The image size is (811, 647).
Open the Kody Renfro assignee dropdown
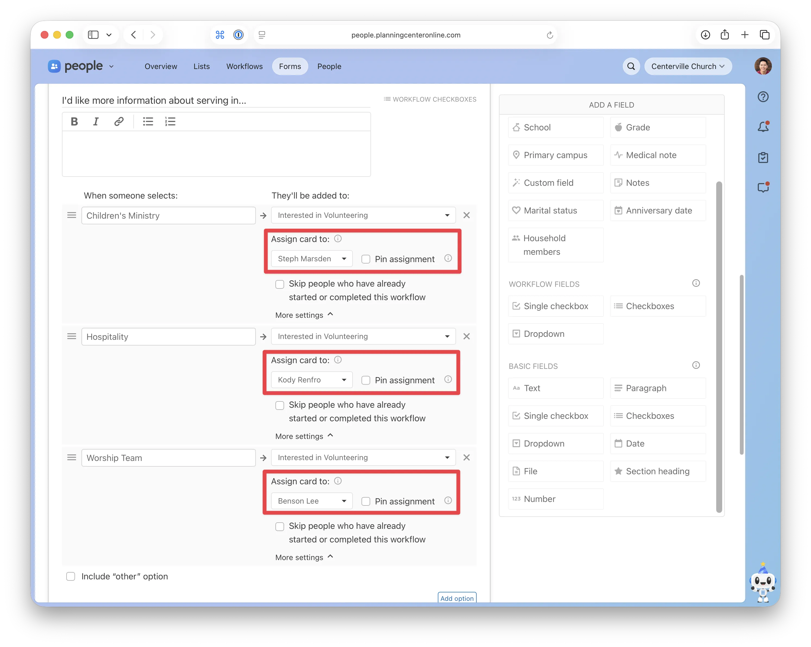312,380
